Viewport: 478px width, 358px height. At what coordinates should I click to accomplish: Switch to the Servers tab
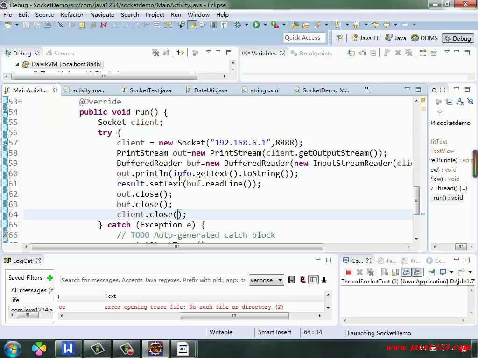point(60,53)
